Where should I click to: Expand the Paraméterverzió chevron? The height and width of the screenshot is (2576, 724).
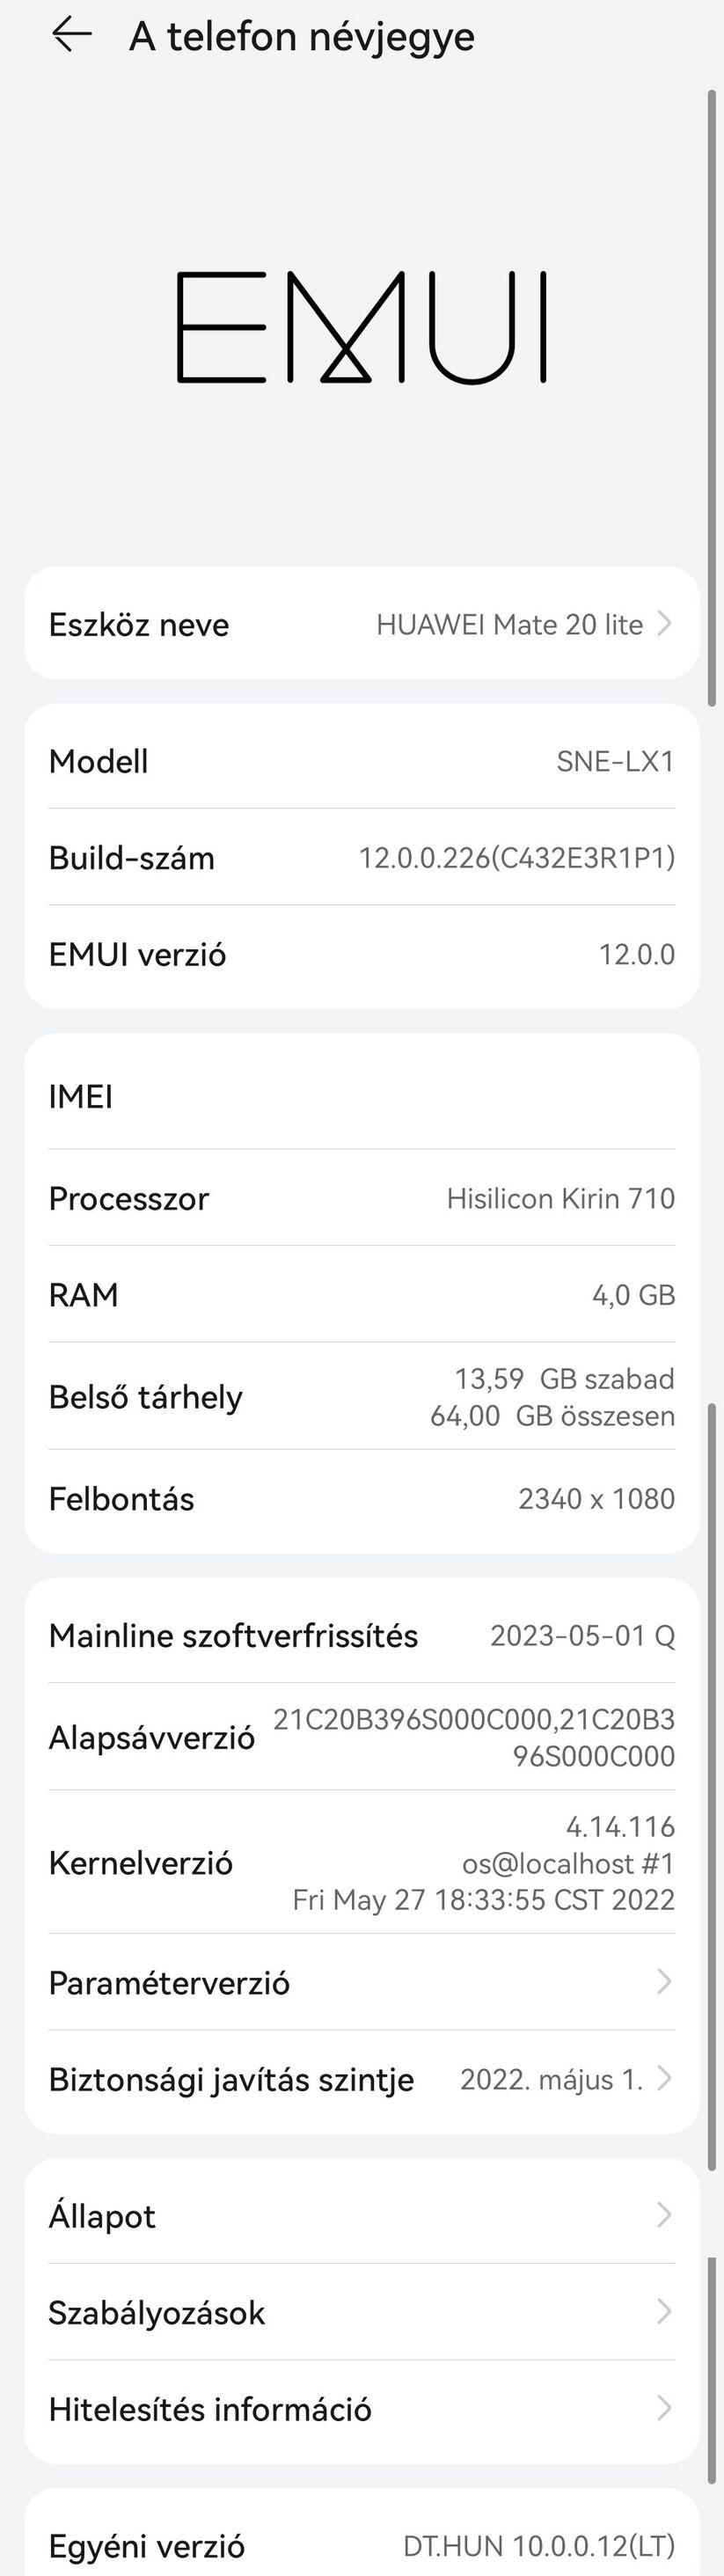pyautogui.click(x=664, y=1981)
